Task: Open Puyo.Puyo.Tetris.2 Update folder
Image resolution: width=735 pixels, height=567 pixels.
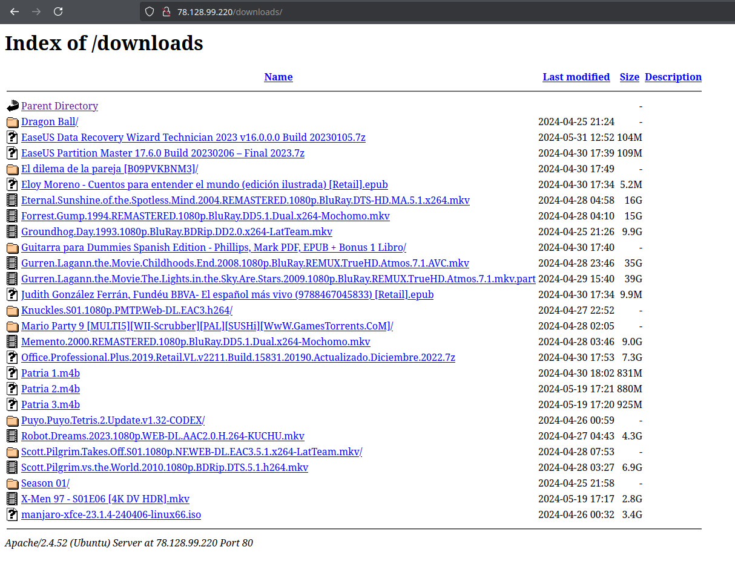Action: (113, 420)
